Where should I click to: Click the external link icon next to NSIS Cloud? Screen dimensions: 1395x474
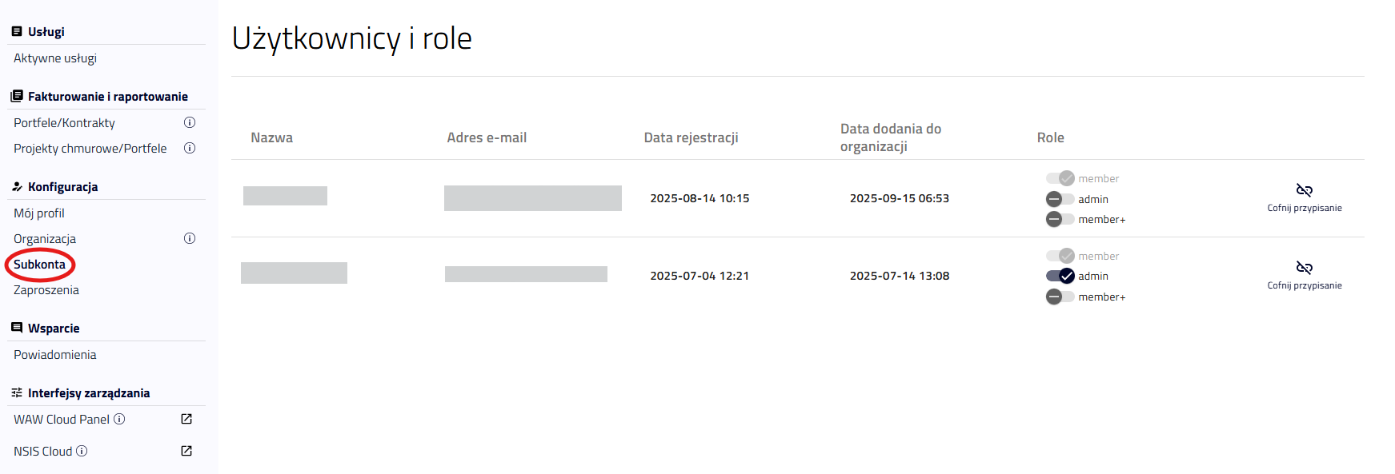click(186, 450)
